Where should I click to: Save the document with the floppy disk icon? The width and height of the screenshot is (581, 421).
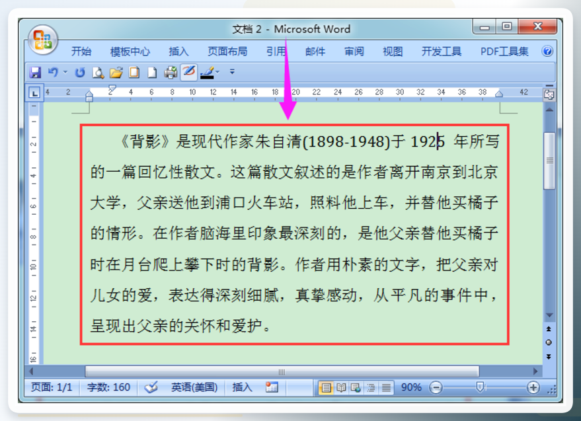35,72
